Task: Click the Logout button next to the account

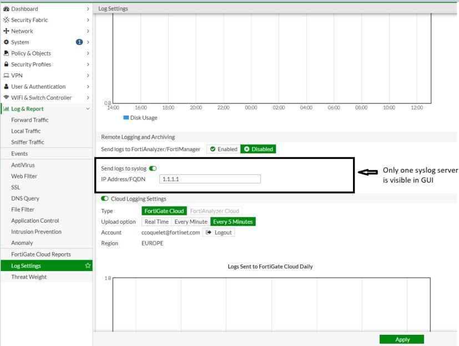Action: 219,233
